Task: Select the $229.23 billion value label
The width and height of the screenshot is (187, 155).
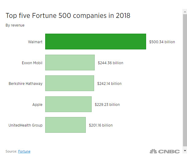Action: click(x=107, y=104)
